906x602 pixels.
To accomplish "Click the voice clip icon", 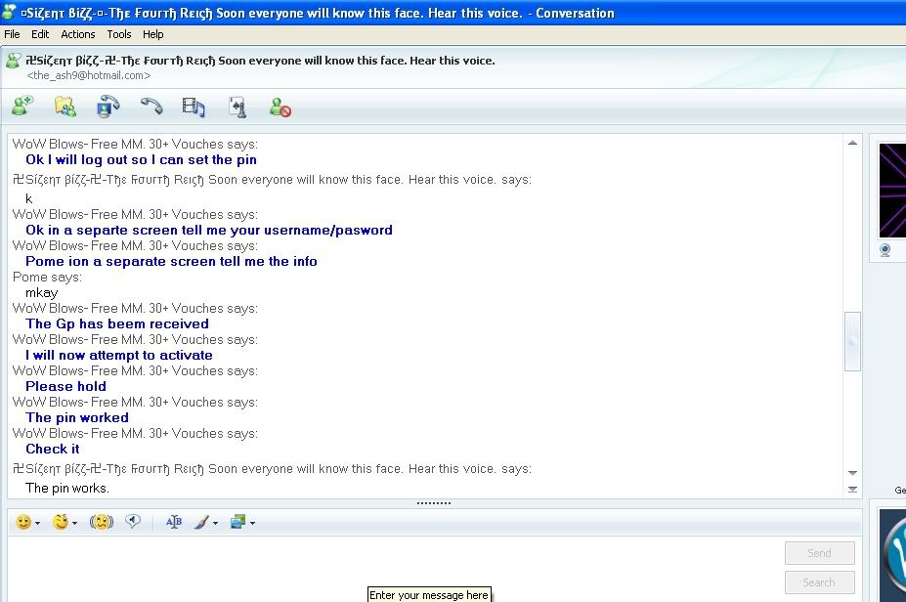I will [x=133, y=522].
